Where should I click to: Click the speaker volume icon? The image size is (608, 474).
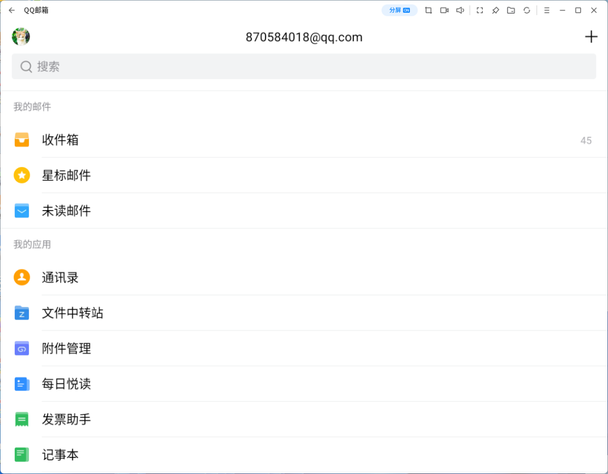click(460, 10)
